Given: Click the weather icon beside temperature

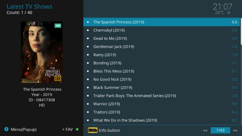Looking at the screenshot, I should point(229,13).
